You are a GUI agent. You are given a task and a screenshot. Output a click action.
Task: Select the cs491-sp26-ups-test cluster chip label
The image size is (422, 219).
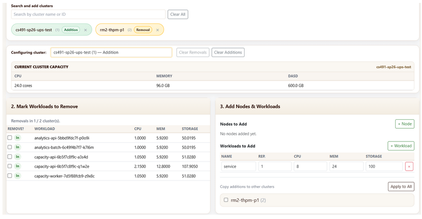(34, 30)
